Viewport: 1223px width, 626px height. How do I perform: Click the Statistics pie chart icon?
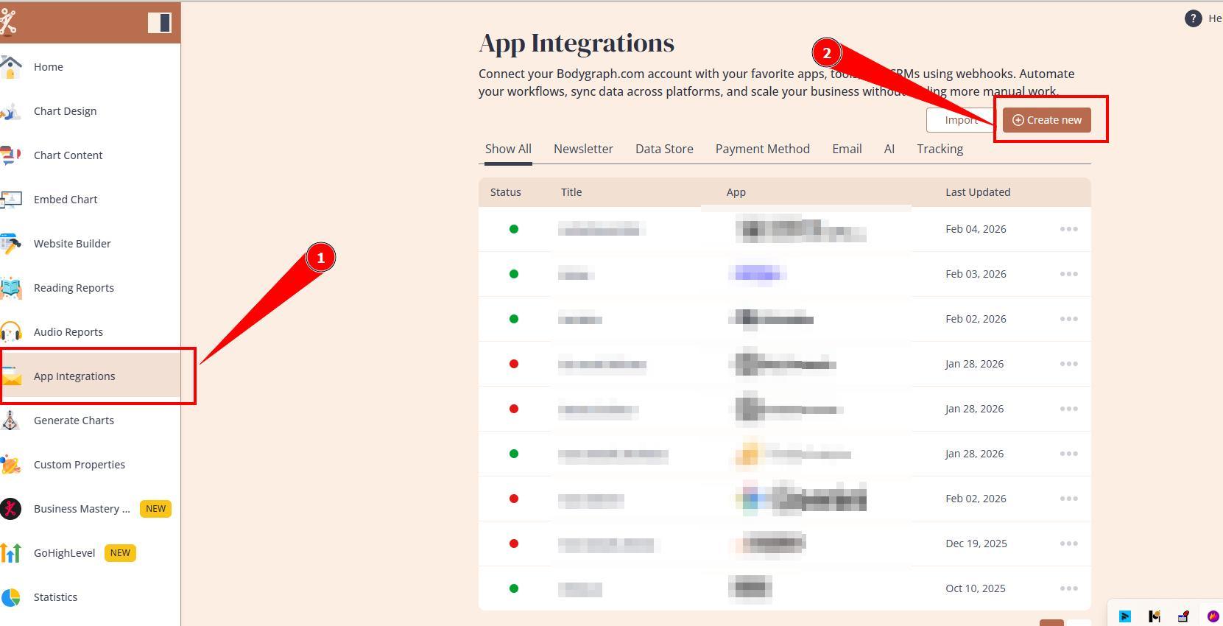10,597
